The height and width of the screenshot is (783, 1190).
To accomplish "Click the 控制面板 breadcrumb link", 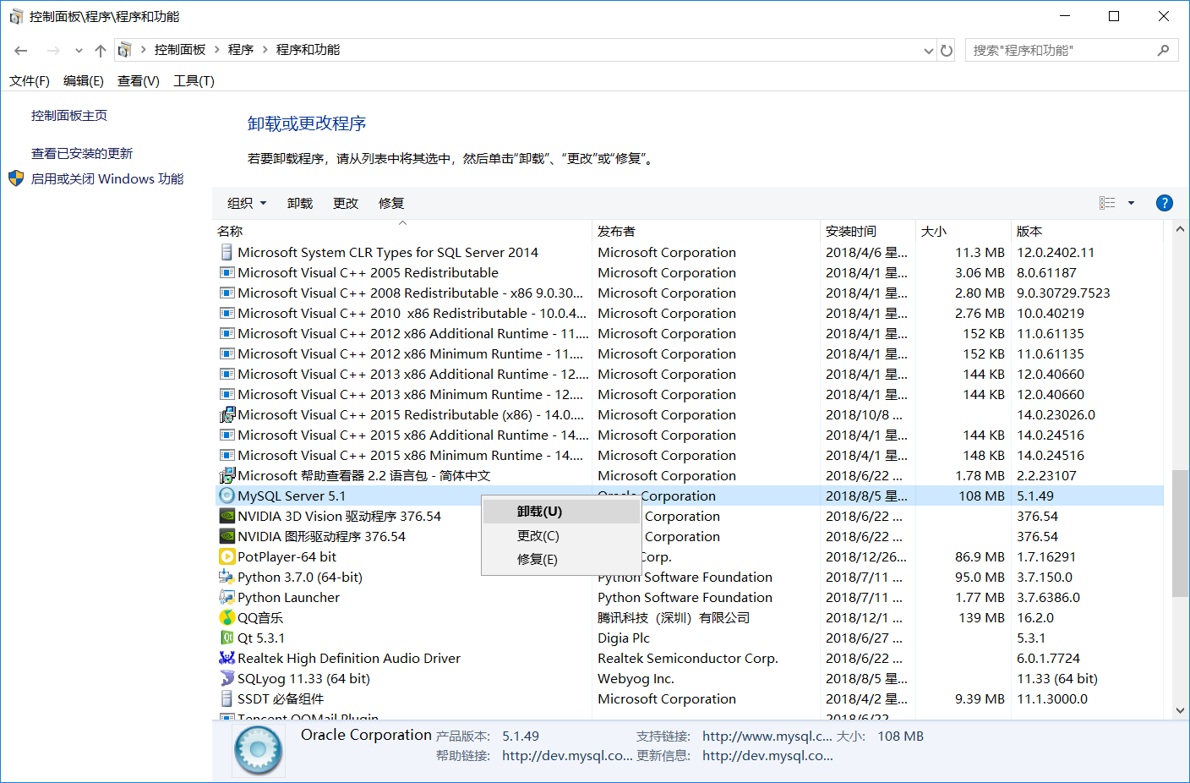I will (x=180, y=50).
